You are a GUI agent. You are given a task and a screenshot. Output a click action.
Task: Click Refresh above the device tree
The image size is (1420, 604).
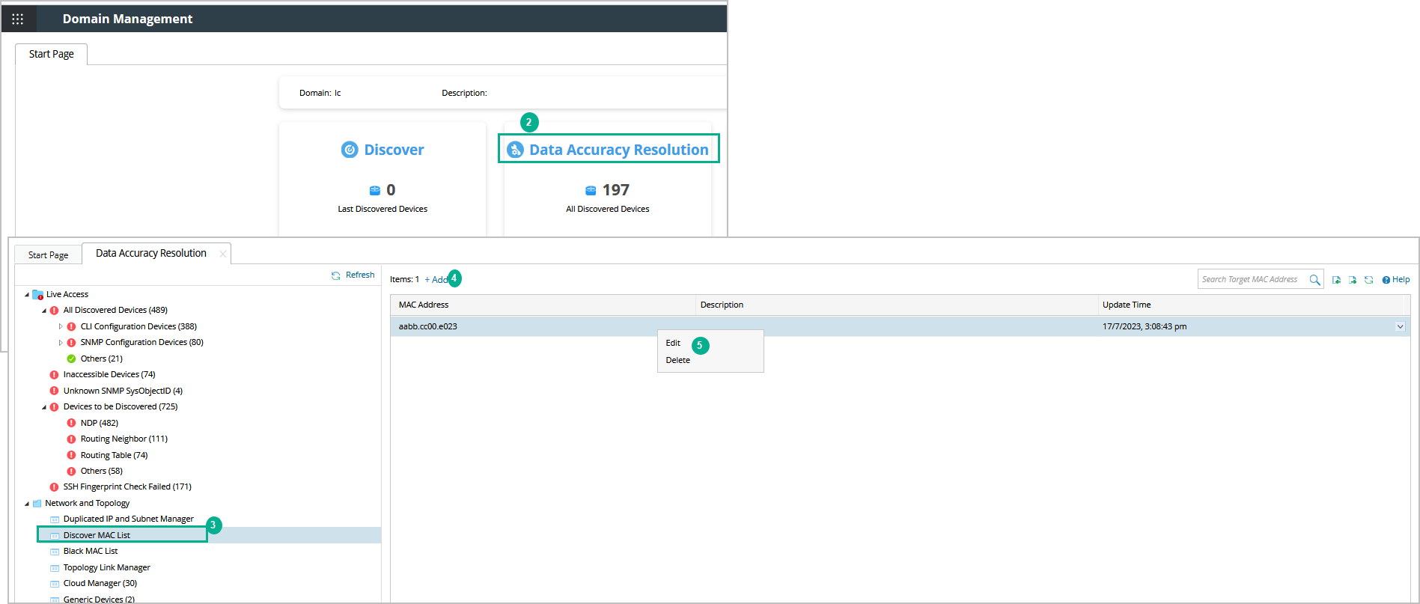pos(353,275)
